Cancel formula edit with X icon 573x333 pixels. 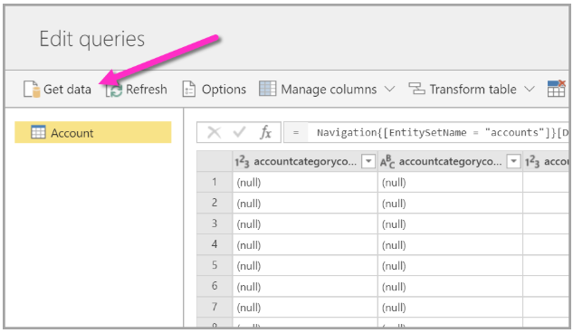(x=215, y=132)
